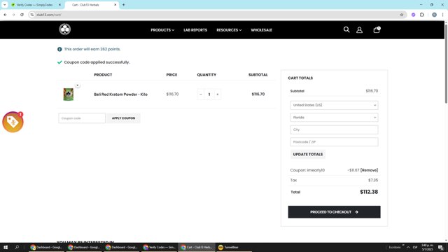Close the Cart - Club13 Herbals tab
This screenshot has height=252, width=448.
(x=115, y=5)
